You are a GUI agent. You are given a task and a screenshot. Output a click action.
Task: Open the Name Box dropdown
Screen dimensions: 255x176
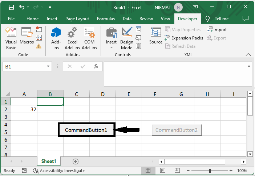click(x=48, y=67)
